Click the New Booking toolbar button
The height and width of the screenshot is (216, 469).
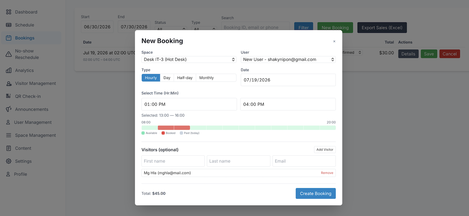pyautogui.click(x=335, y=28)
